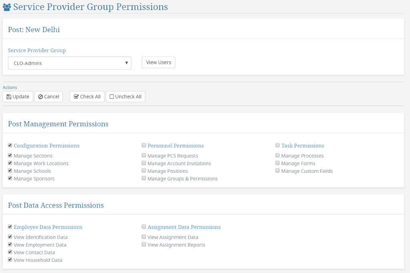
Task: Clear all permissions with Uncheck All
Action: tap(125, 97)
